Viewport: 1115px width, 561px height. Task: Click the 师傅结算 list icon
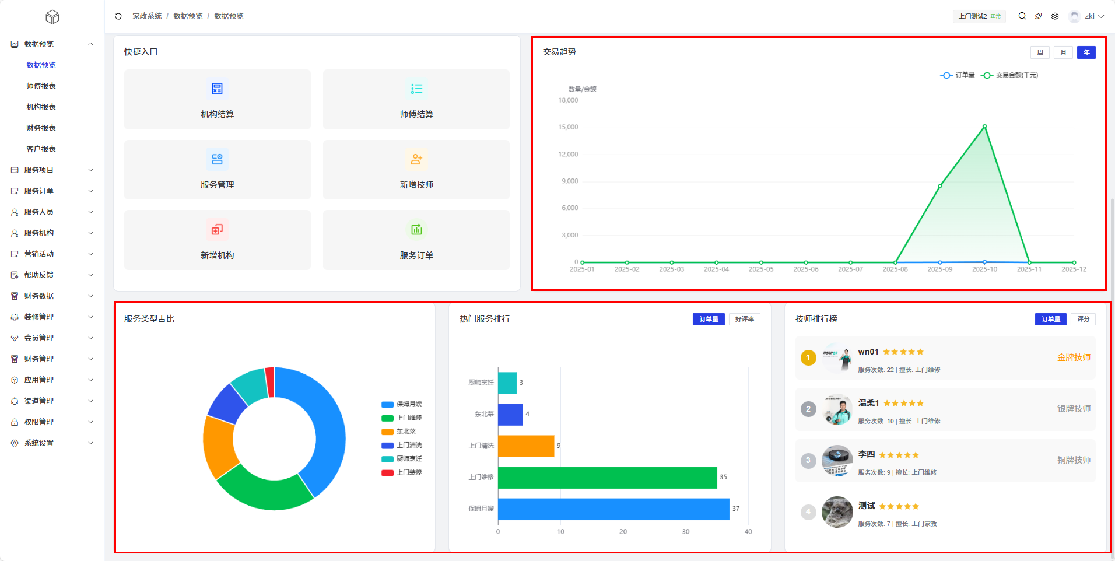click(x=416, y=89)
